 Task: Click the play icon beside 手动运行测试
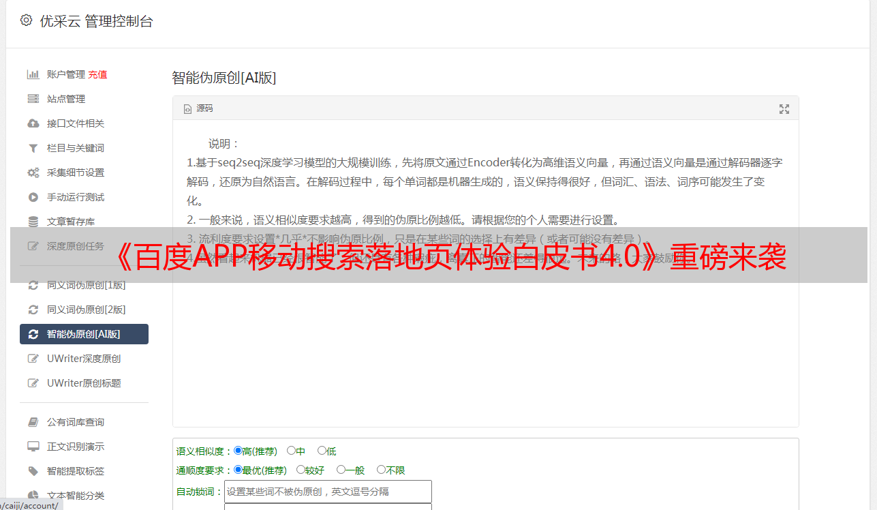(x=33, y=197)
